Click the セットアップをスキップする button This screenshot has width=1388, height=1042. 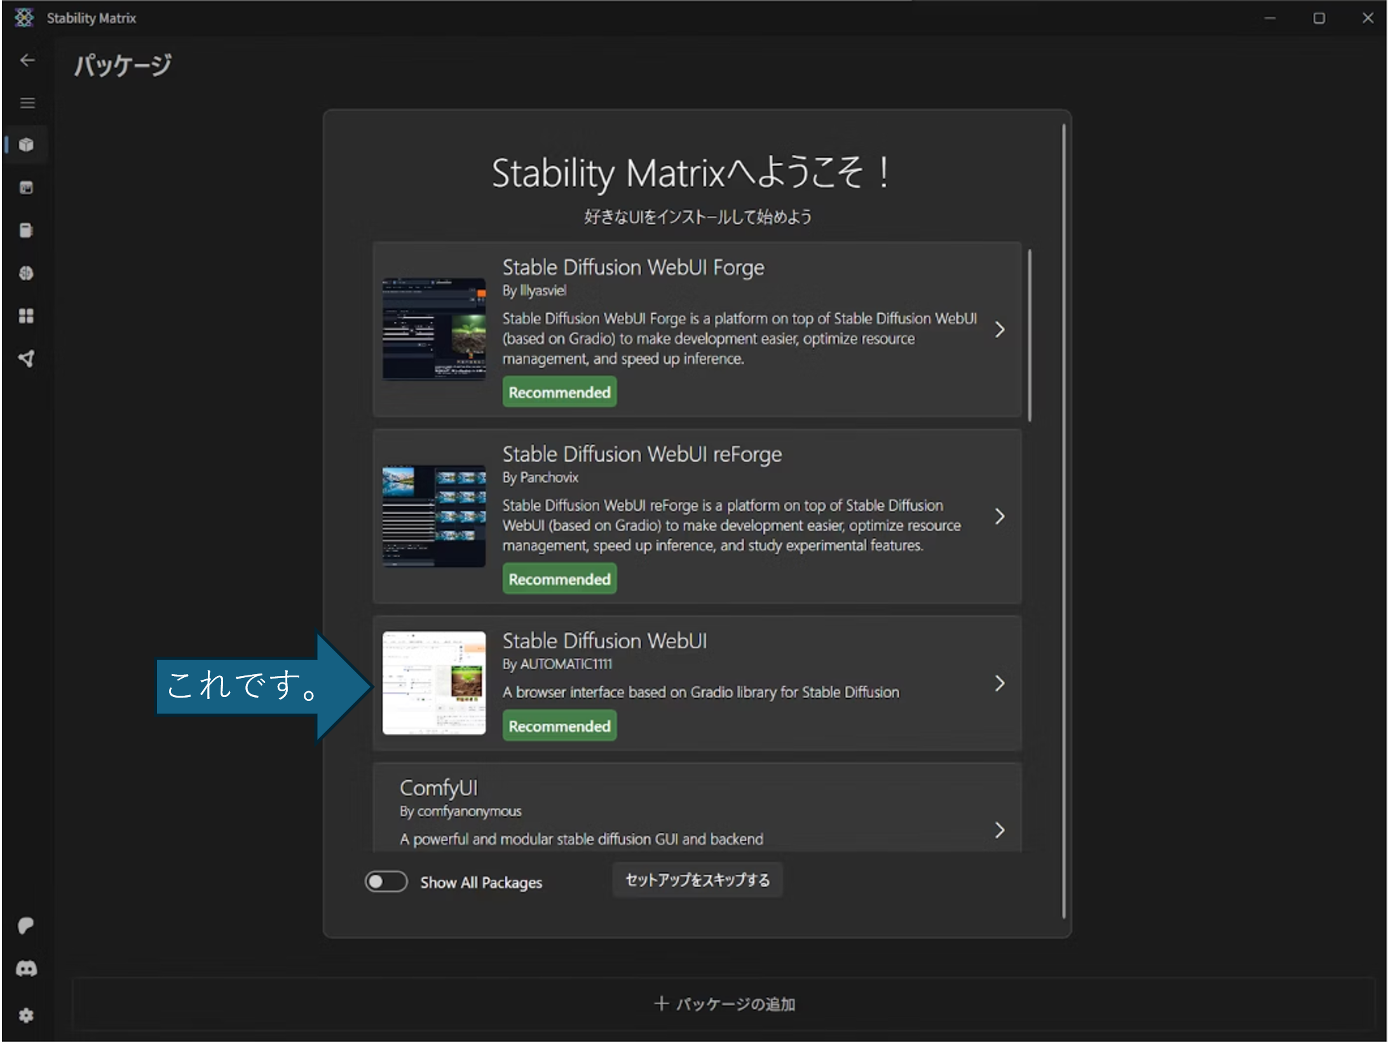point(697,880)
